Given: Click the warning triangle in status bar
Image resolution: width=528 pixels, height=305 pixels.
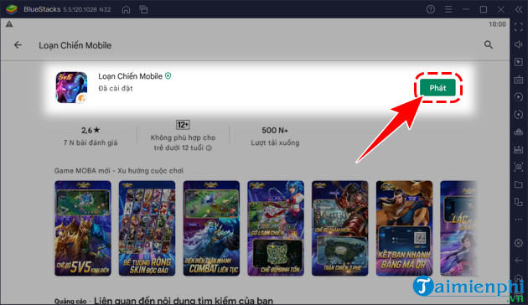Looking at the screenshot, I should (9, 24).
